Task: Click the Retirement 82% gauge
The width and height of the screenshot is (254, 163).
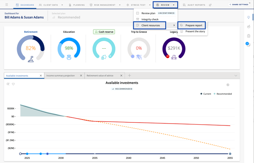Action: (31, 48)
